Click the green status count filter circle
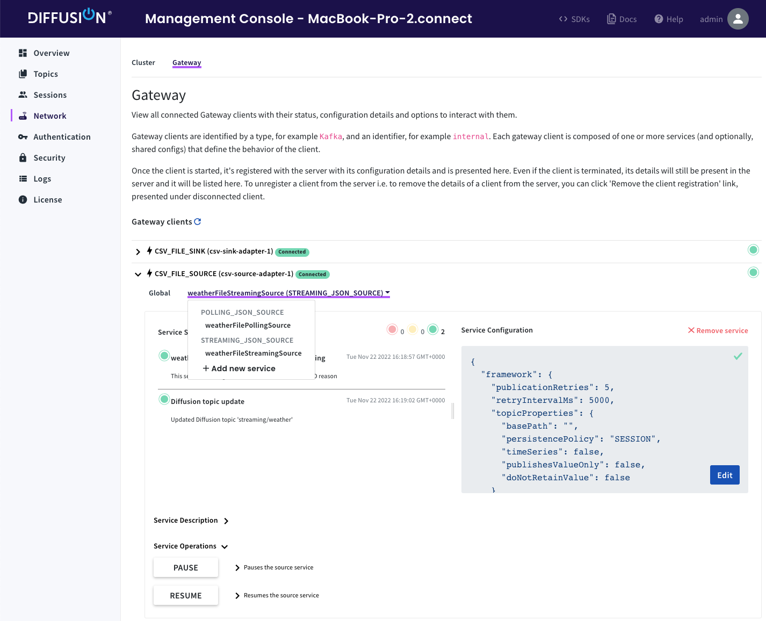Viewport: 766px width, 621px height. click(433, 329)
